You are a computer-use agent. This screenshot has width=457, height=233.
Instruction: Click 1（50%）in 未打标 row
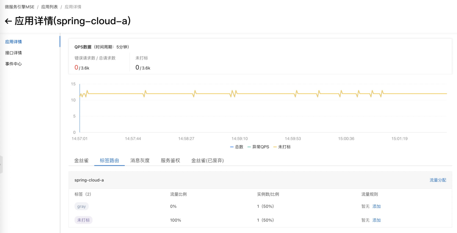[265, 220]
